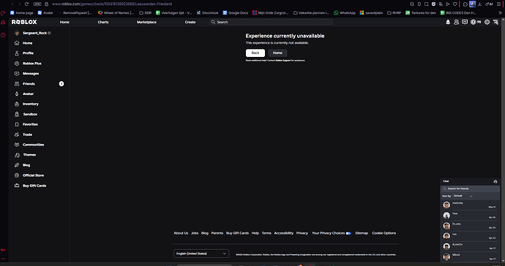Click the Home icon in the sidebar
This screenshot has height=266, width=505.
point(17,43)
